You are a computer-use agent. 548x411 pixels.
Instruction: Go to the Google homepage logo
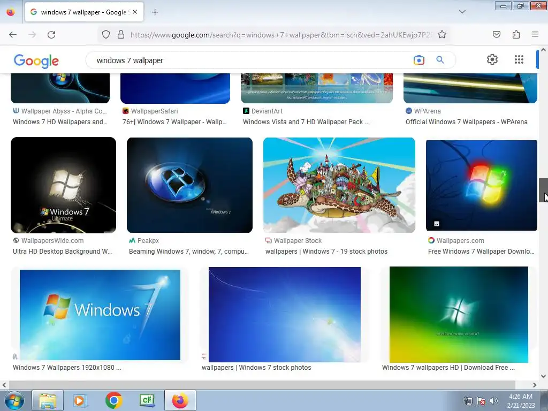click(36, 61)
